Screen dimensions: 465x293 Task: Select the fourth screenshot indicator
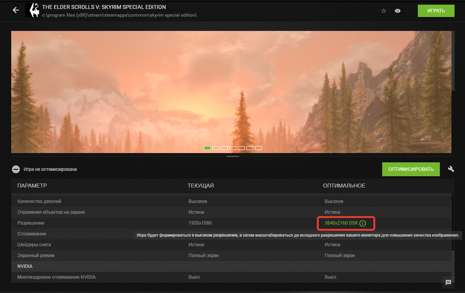point(233,148)
